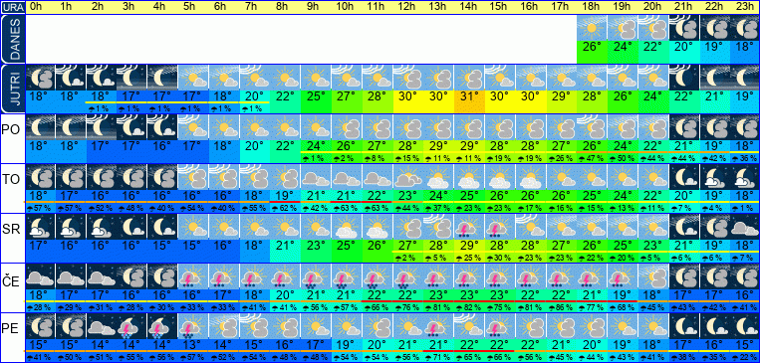Click the 12h hour column header
The image size is (760, 363).
coord(408,7)
